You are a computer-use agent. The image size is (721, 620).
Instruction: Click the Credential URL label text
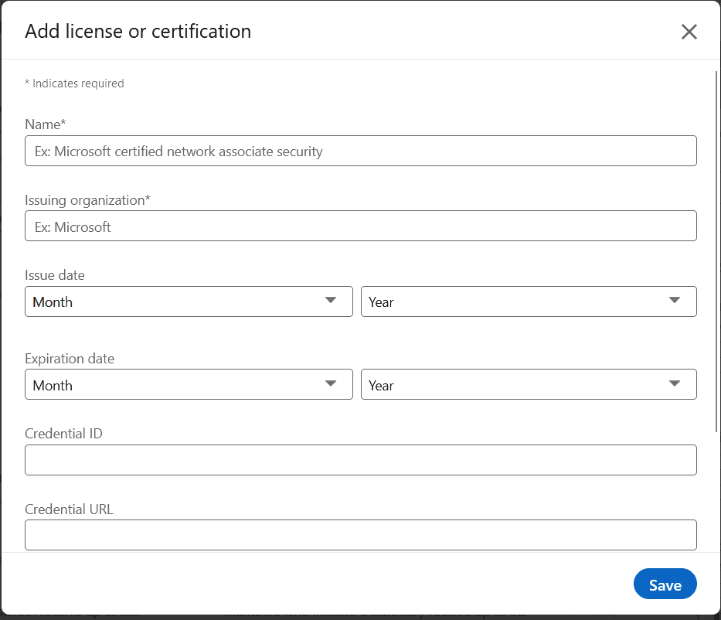tap(69, 509)
